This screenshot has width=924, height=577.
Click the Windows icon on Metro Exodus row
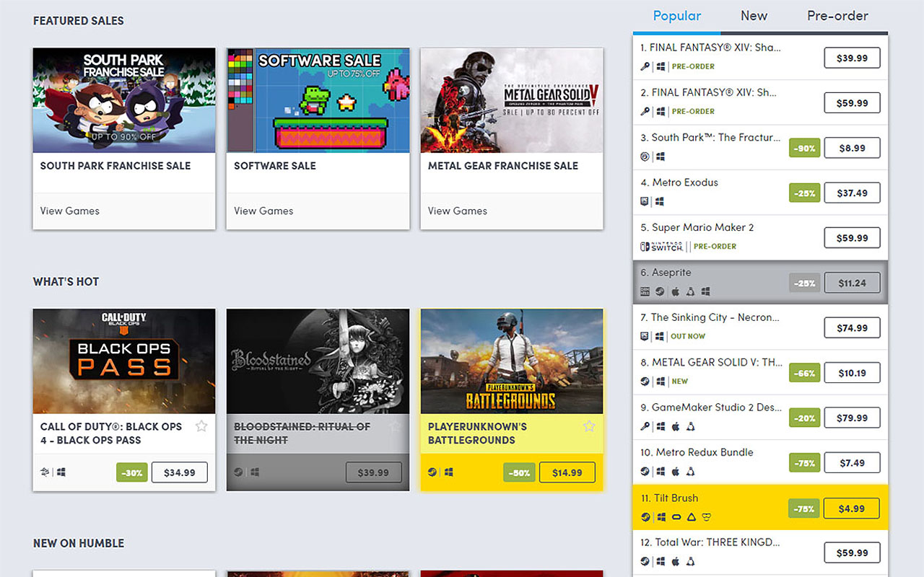660,201
